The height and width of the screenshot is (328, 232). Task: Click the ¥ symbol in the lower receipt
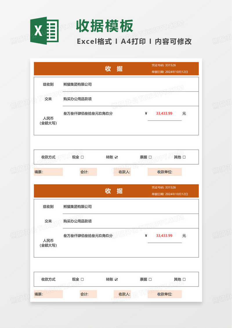tap(146, 235)
